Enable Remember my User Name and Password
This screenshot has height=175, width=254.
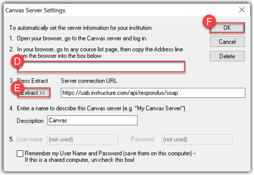tap(20, 154)
